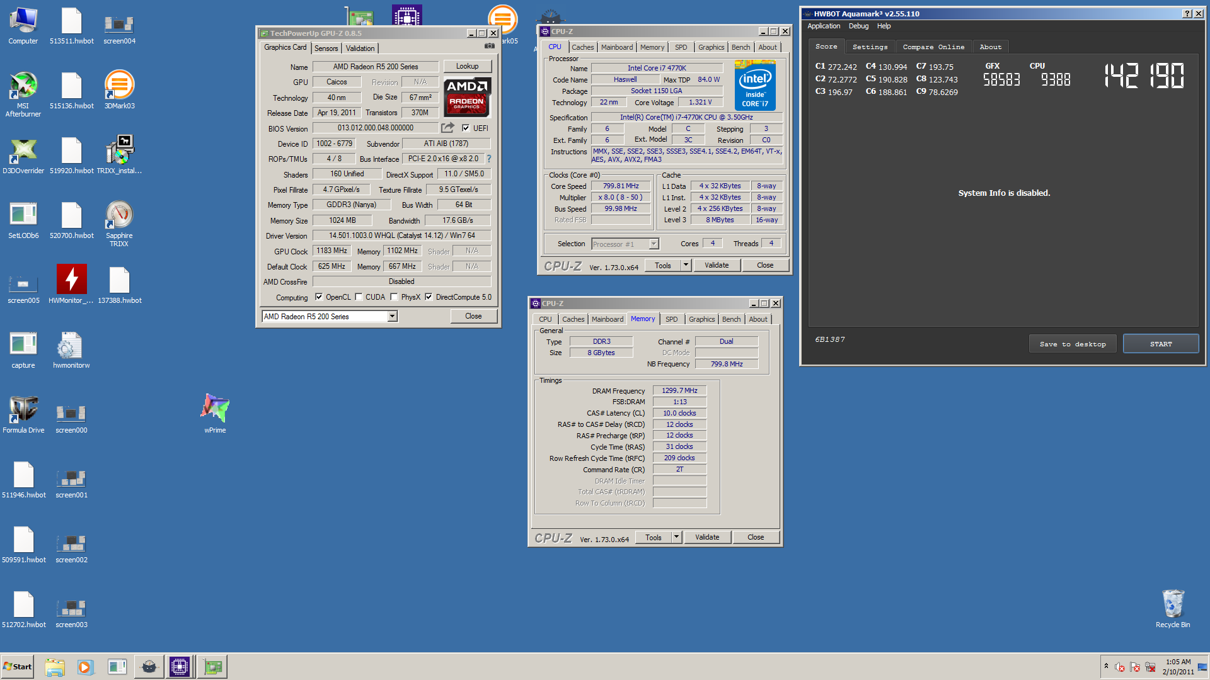Open the Debug menu in HWBOT Aquamark
The image size is (1210, 680).
(x=858, y=26)
